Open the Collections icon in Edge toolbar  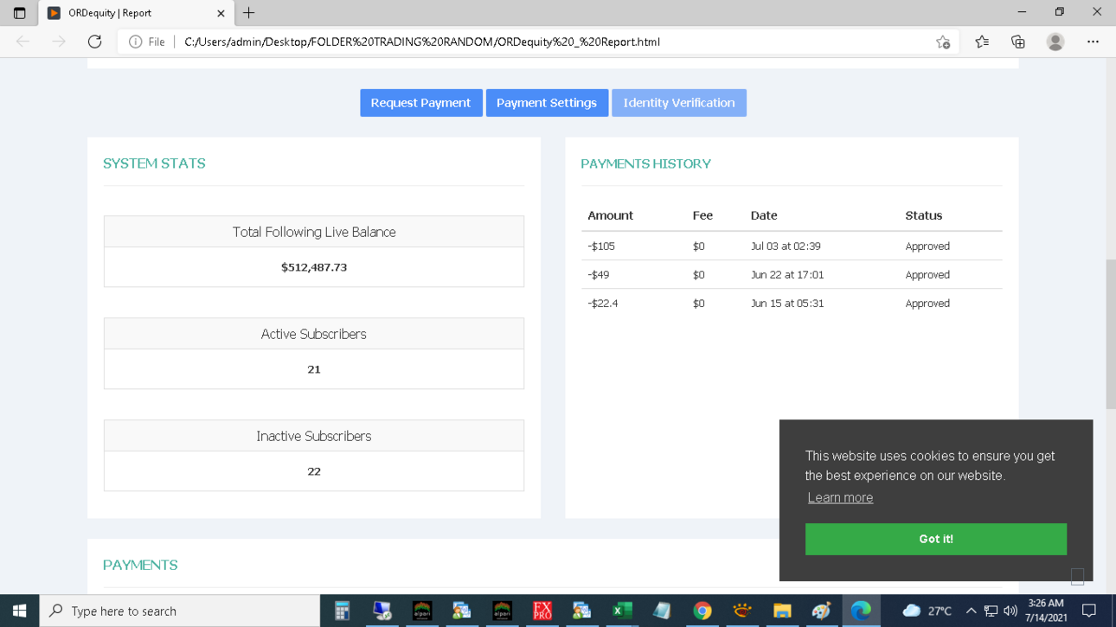click(x=1018, y=42)
